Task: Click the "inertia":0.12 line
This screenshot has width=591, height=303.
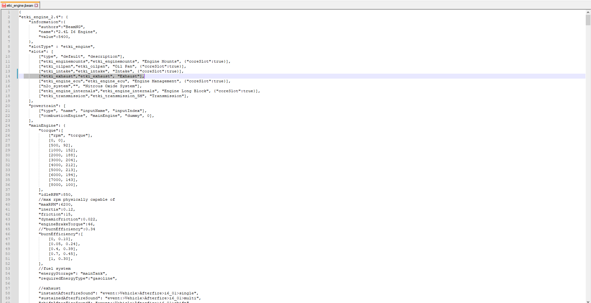Action: point(57,209)
